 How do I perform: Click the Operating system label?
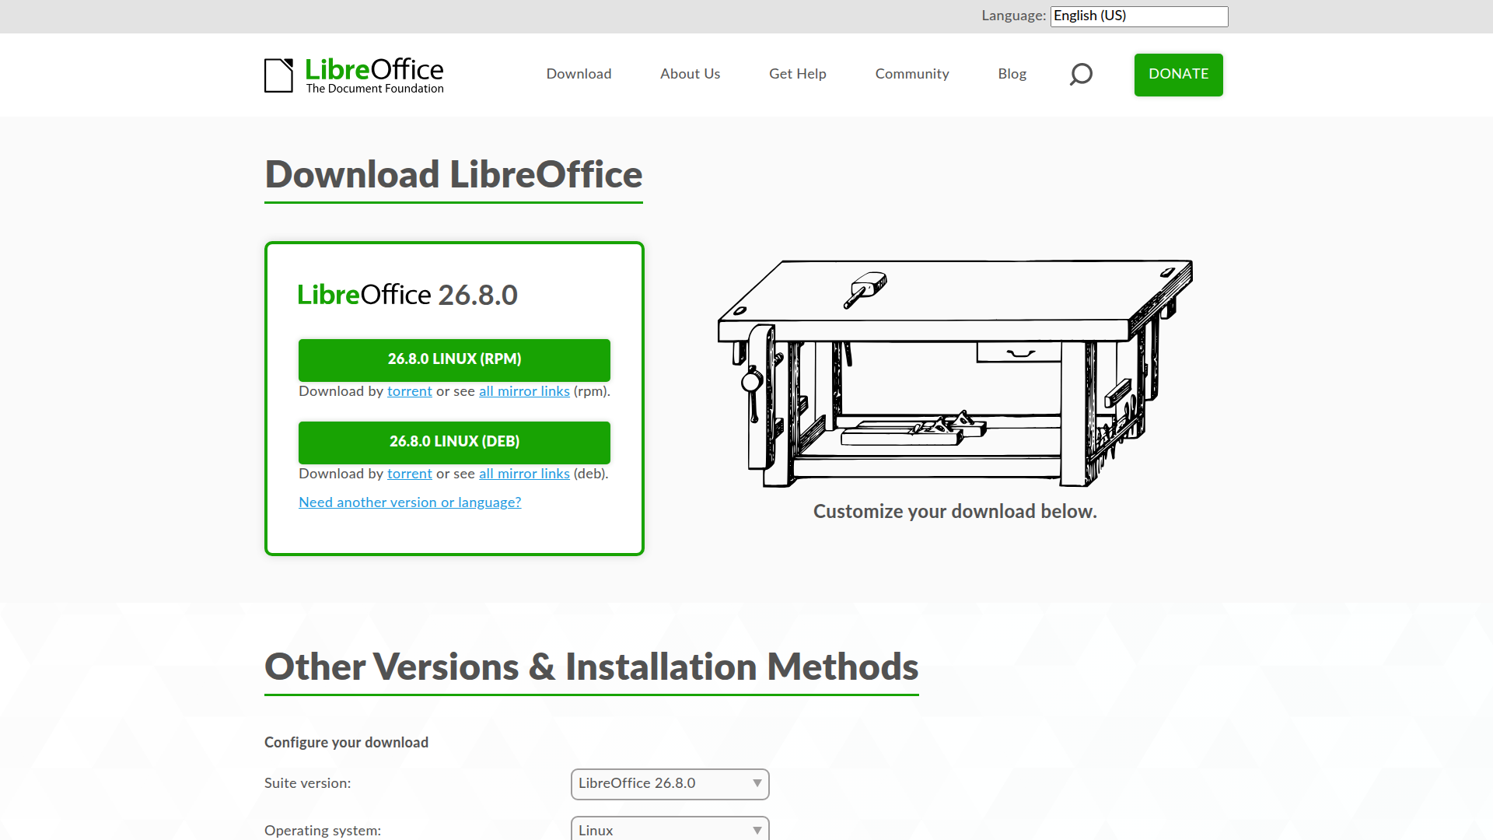coord(323,831)
